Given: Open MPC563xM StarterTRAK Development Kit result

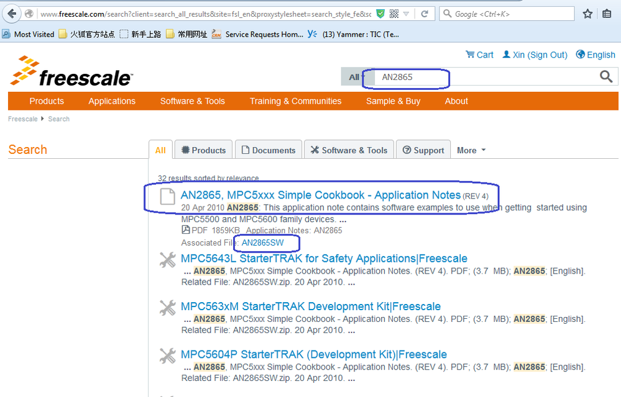Looking at the screenshot, I should coord(311,306).
